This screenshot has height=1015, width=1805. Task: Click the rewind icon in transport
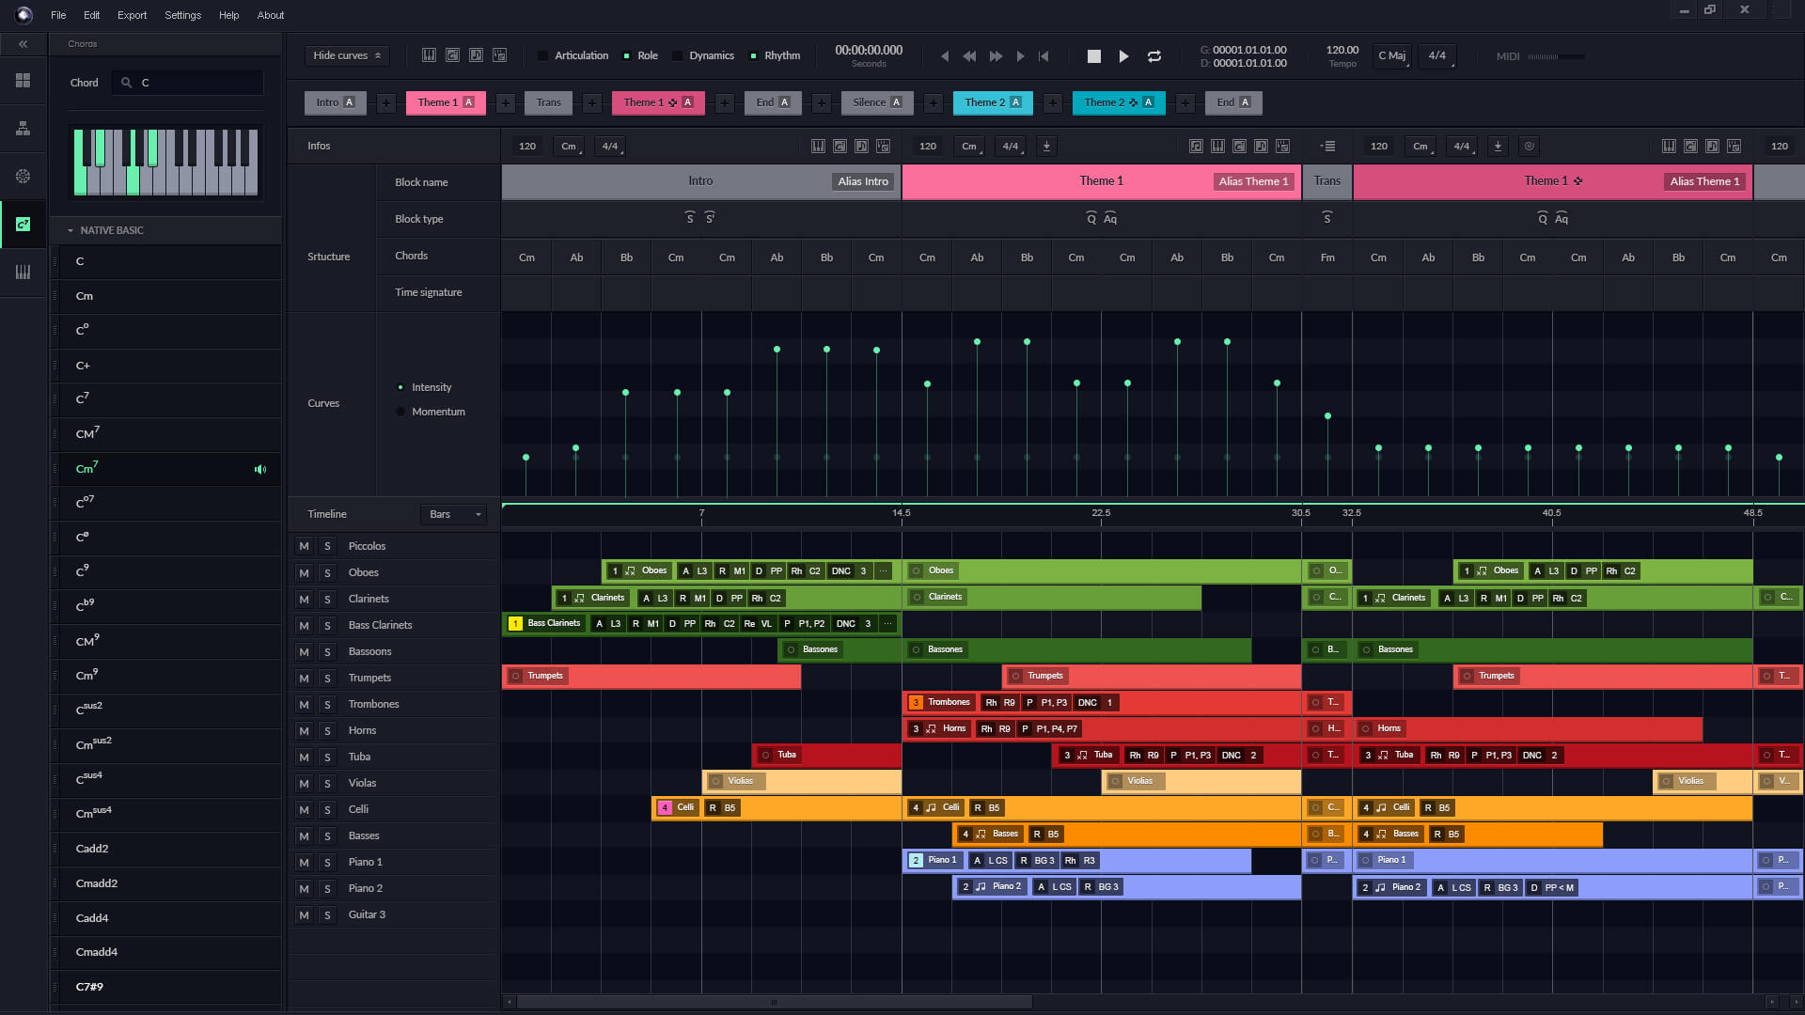969,56
